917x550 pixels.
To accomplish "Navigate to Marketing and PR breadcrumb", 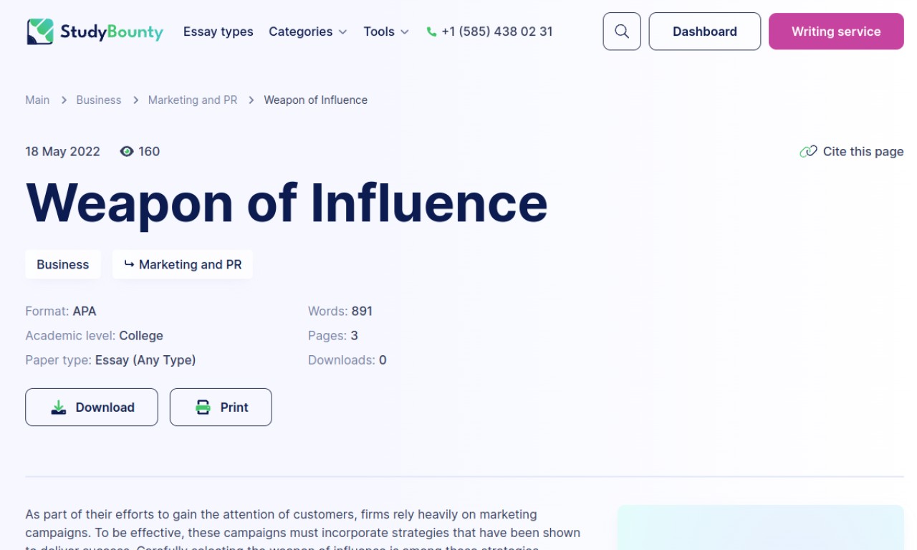I will [192, 100].
